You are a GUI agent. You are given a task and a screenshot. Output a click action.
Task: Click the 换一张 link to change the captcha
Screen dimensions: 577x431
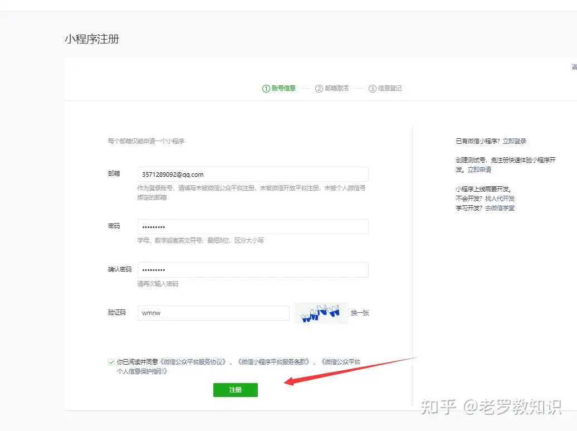[360, 313]
